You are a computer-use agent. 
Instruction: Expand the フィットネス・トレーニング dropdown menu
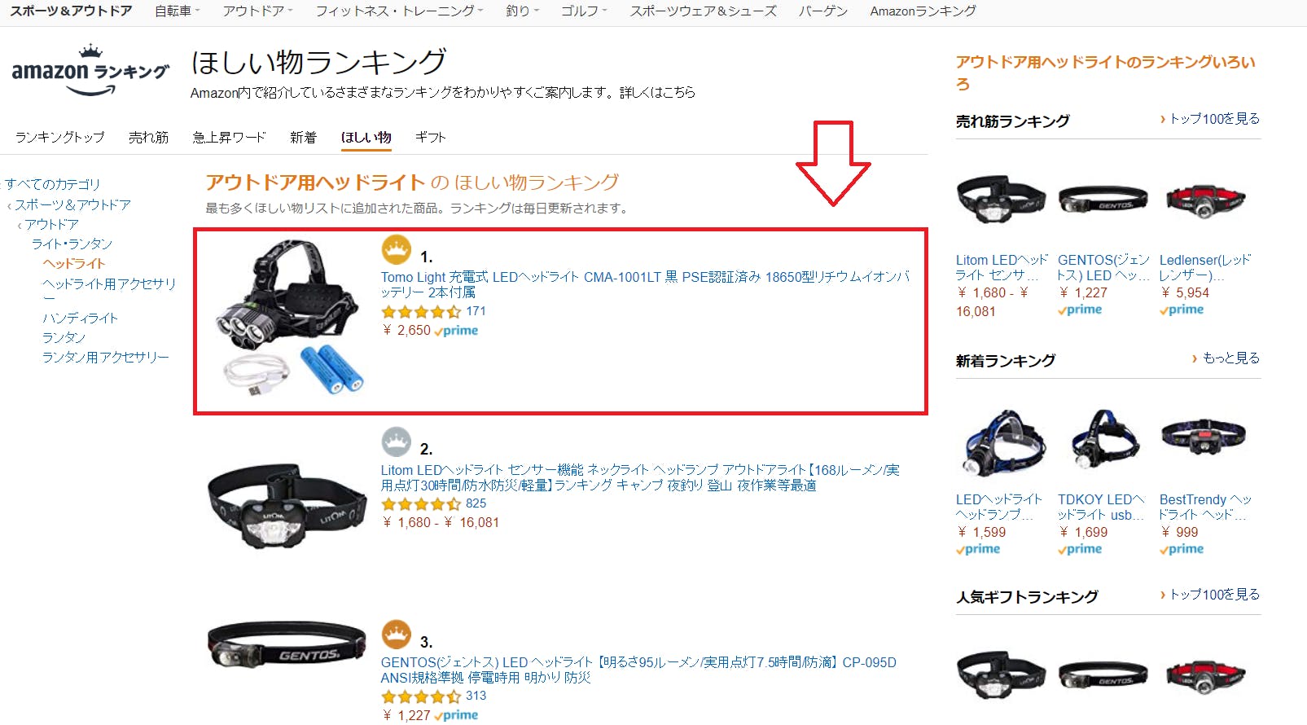399,11
